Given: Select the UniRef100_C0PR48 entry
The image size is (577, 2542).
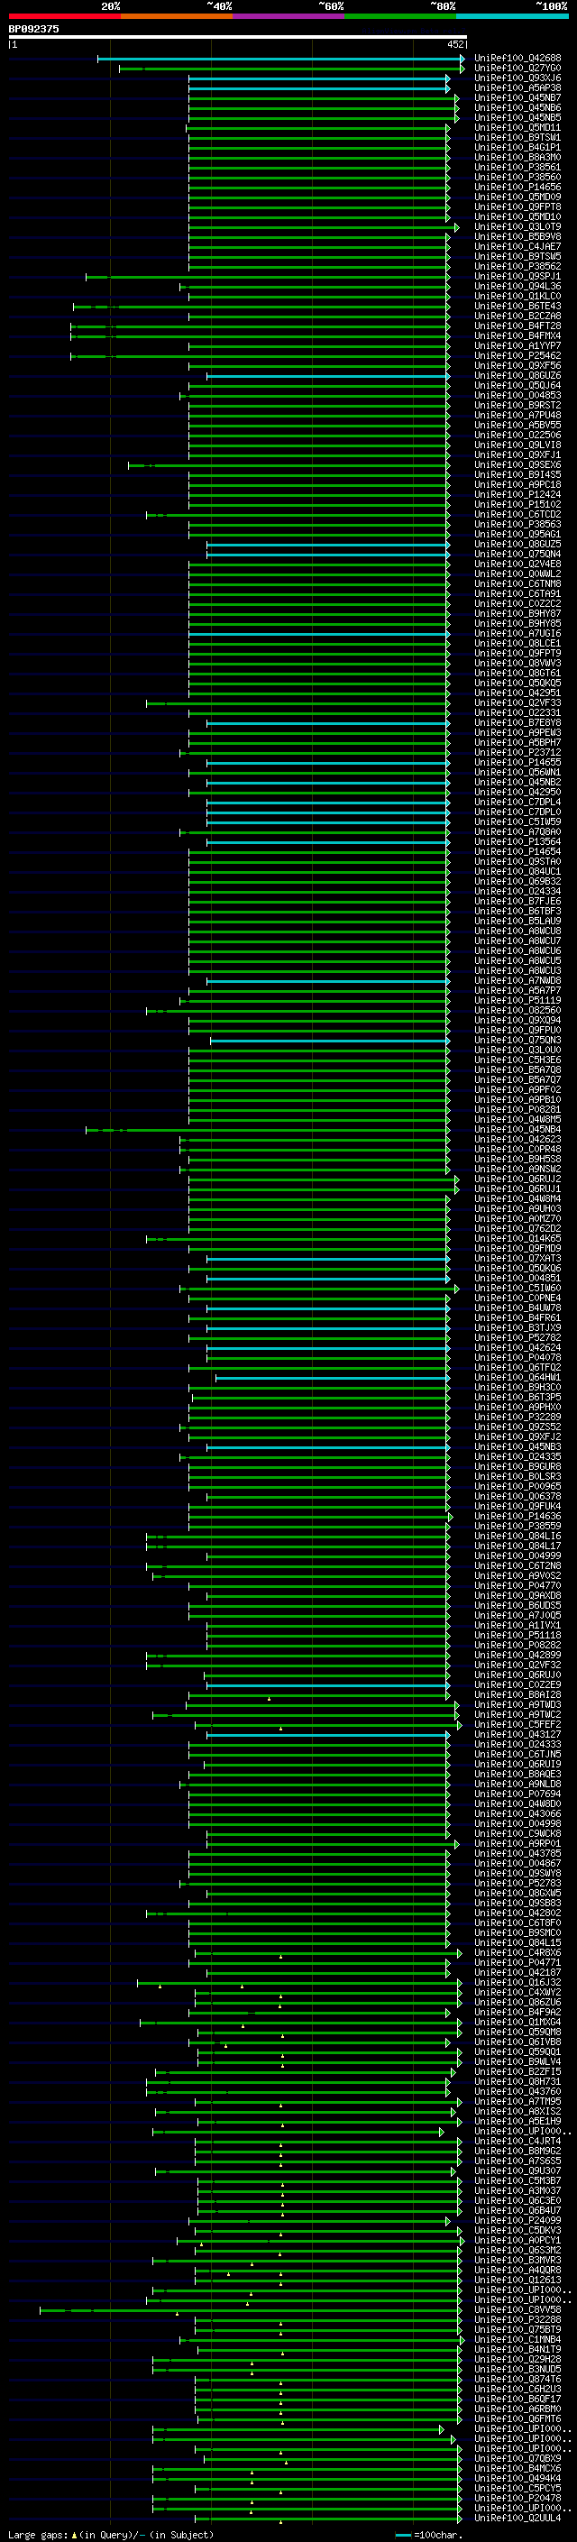Looking at the screenshot, I should [x=517, y=1149].
